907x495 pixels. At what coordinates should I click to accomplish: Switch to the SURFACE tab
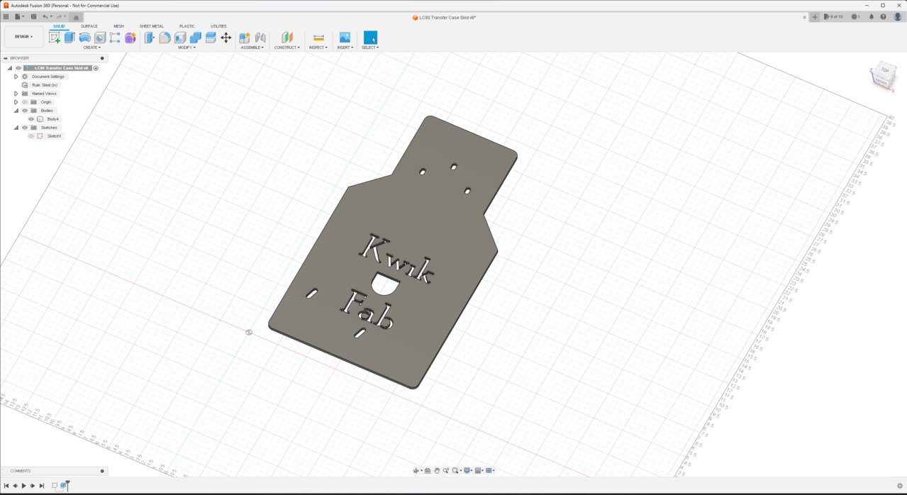(89, 26)
